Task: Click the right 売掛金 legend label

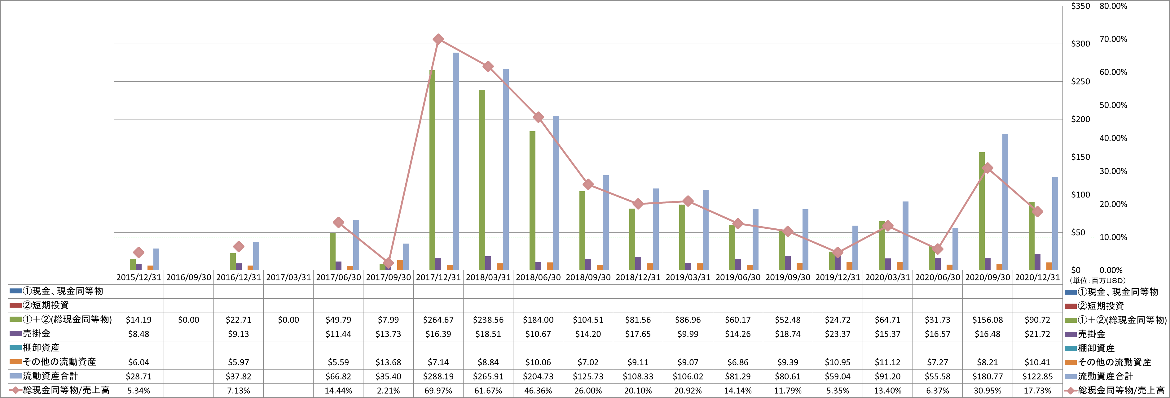Action: (x=1092, y=335)
